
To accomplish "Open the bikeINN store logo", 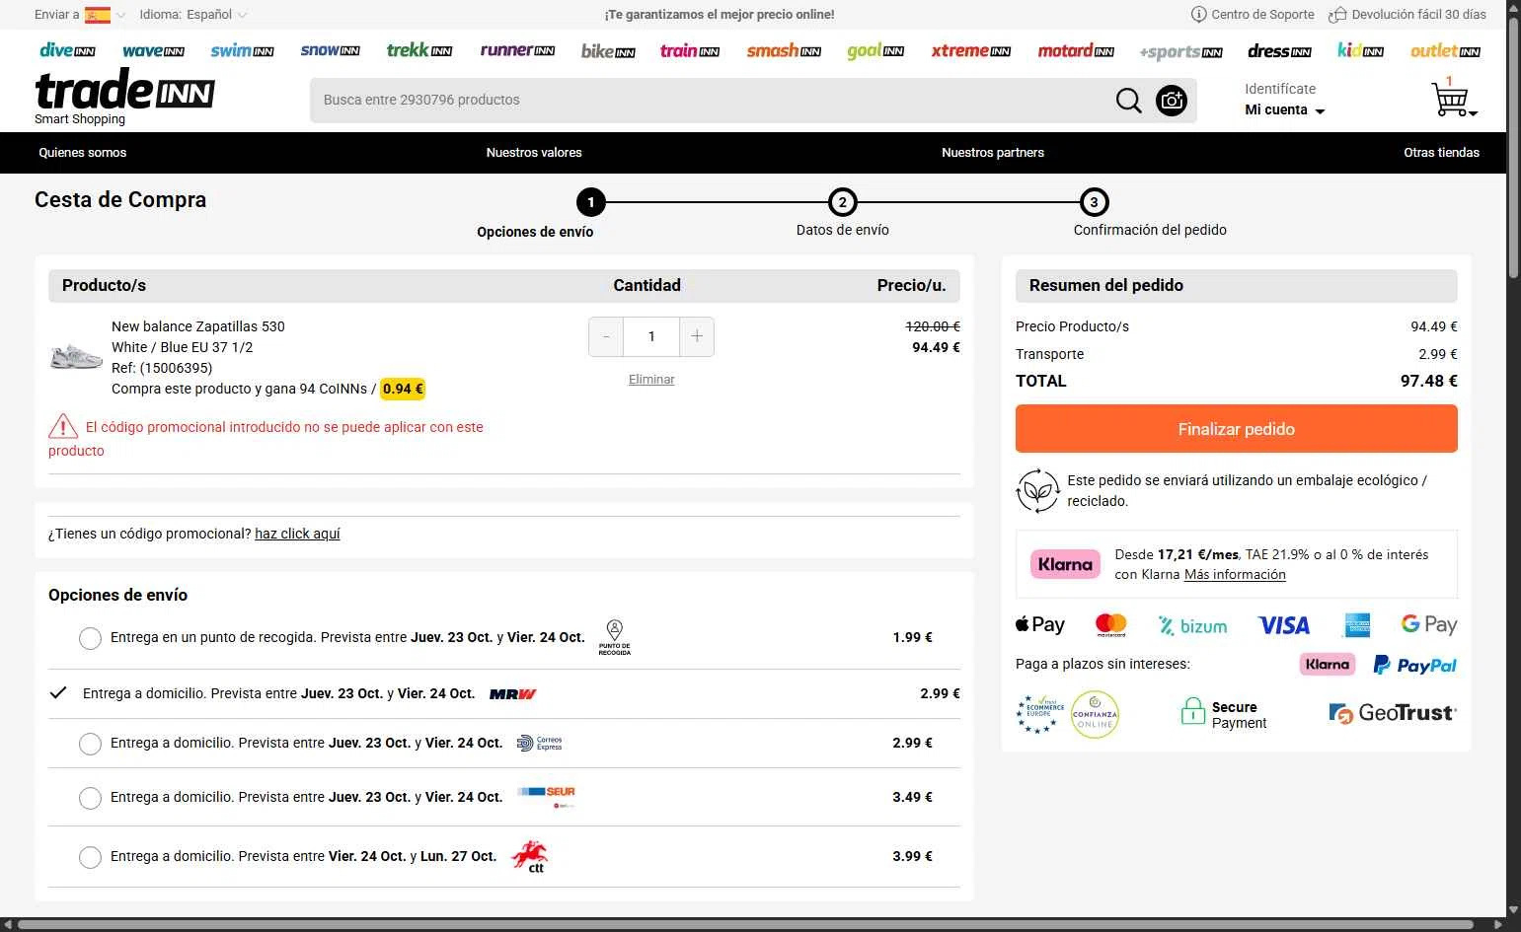I will coord(608,51).
